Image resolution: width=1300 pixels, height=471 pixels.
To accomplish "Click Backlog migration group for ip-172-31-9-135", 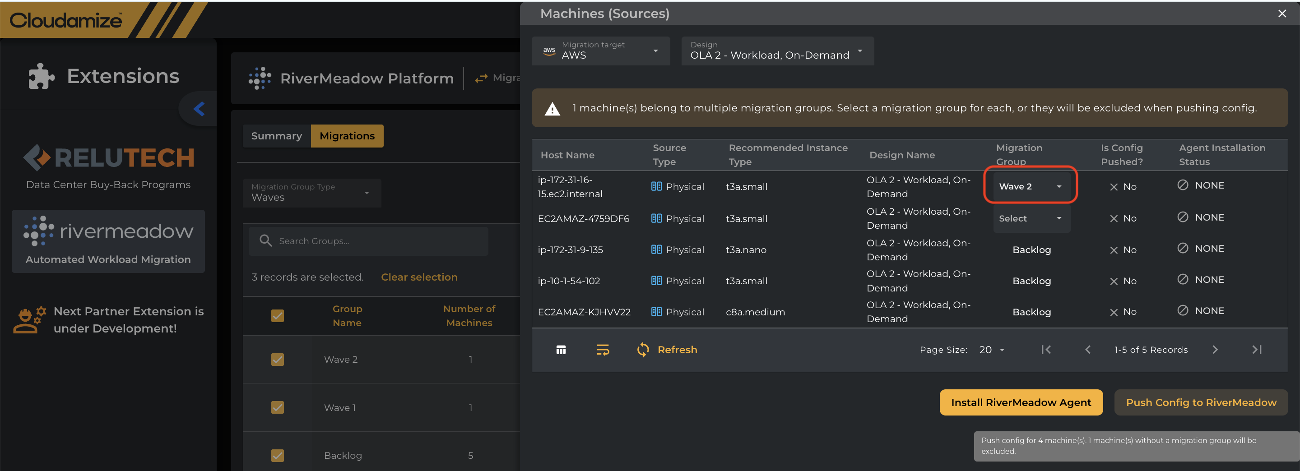I will [1031, 249].
